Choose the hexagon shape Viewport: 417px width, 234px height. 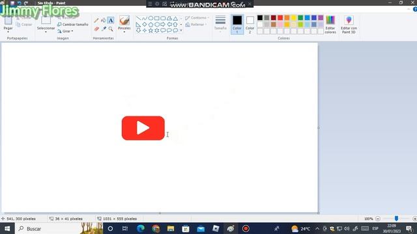click(x=156, y=25)
